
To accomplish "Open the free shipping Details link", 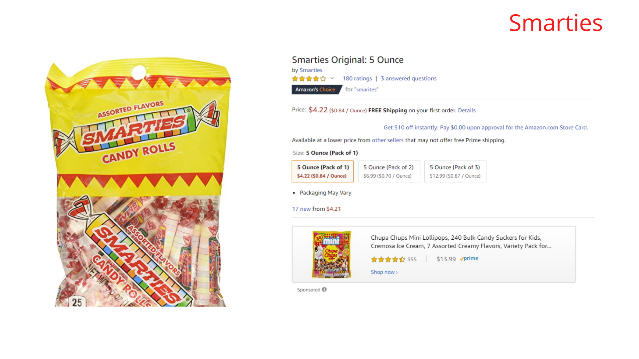I will pos(467,110).
